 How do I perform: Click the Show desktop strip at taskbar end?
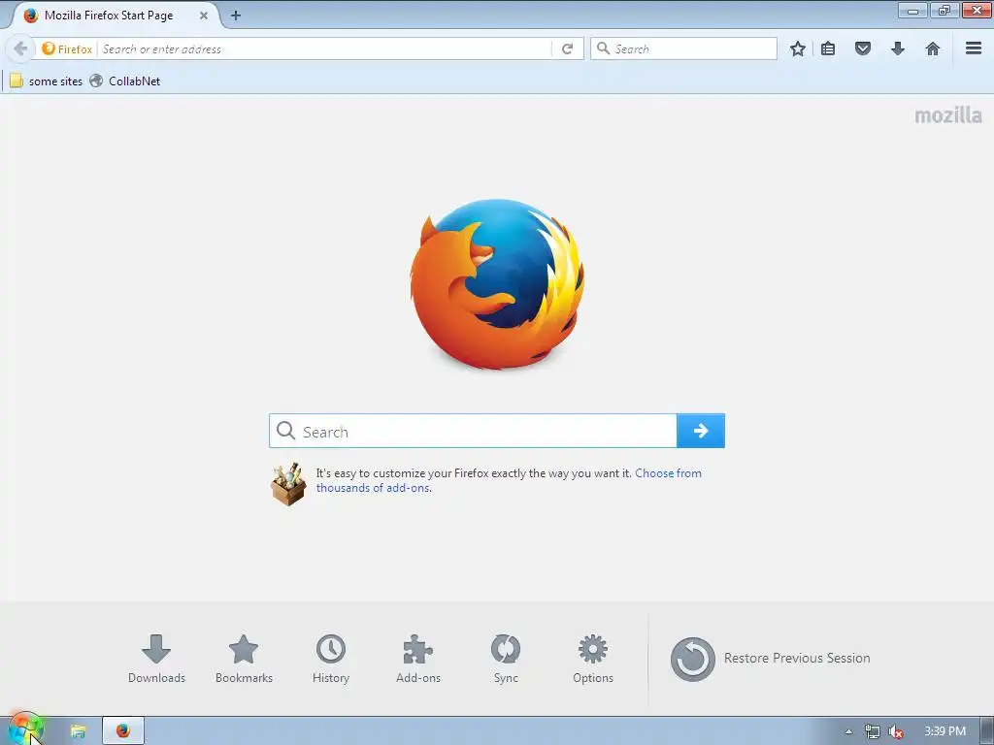987,731
